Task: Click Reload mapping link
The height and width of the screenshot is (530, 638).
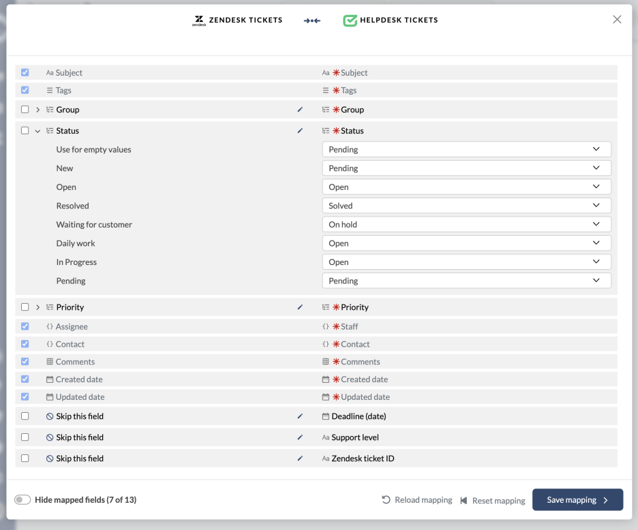Action: (417, 499)
